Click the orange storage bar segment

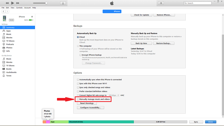(45, 122)
